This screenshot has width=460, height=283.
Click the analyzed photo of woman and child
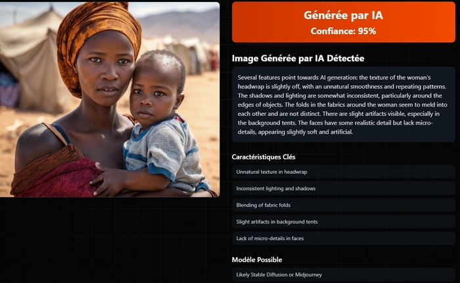pyautogui.click(x=110, y=99)
